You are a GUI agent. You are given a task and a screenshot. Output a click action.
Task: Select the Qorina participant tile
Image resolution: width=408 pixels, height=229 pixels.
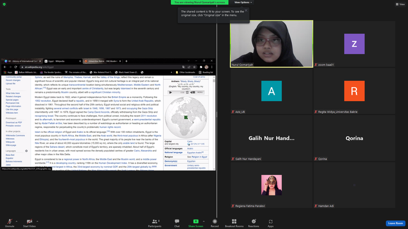[354, 138]
